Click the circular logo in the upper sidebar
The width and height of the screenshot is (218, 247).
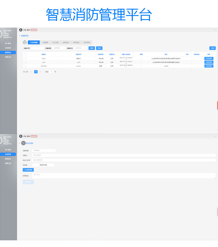tap(1, 34)
